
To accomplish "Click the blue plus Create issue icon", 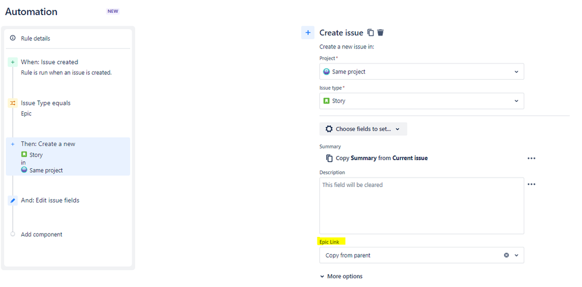I will point(308,33).
